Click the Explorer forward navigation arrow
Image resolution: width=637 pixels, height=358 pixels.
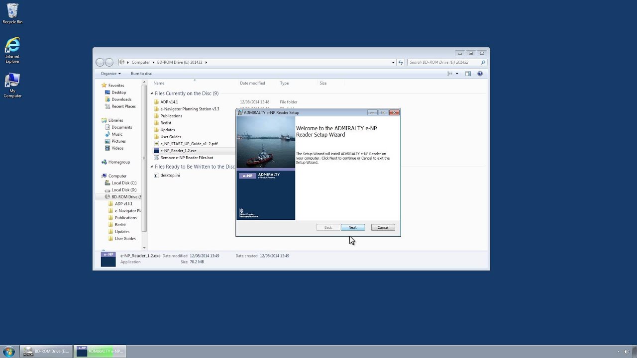click(x=109, y=62)
